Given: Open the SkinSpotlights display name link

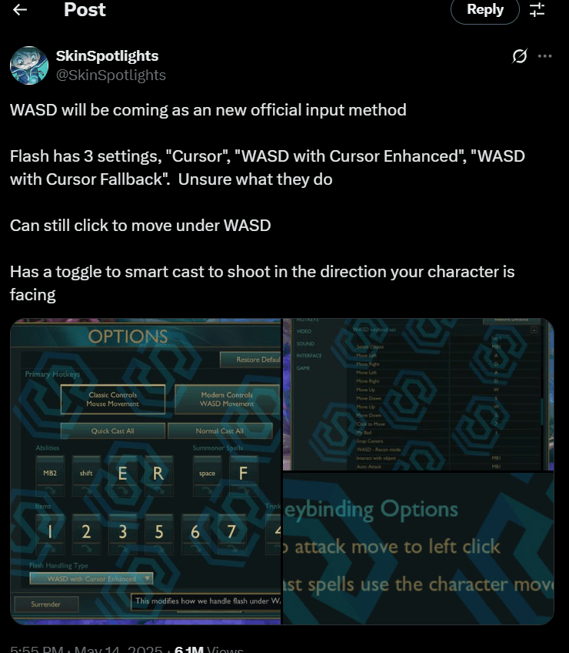Looking at the screenshot, I should pyautogui.click(x=108, y=55).
